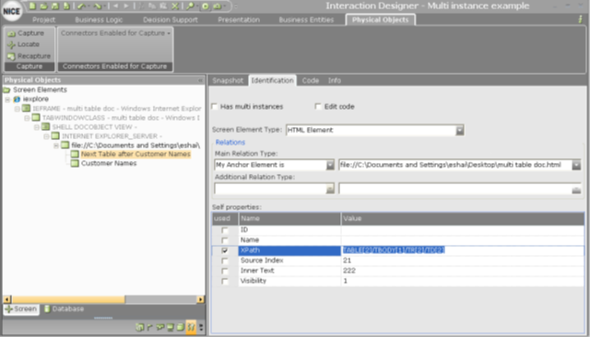Open the My Anchor Element is dropdown

coord(330,165)
